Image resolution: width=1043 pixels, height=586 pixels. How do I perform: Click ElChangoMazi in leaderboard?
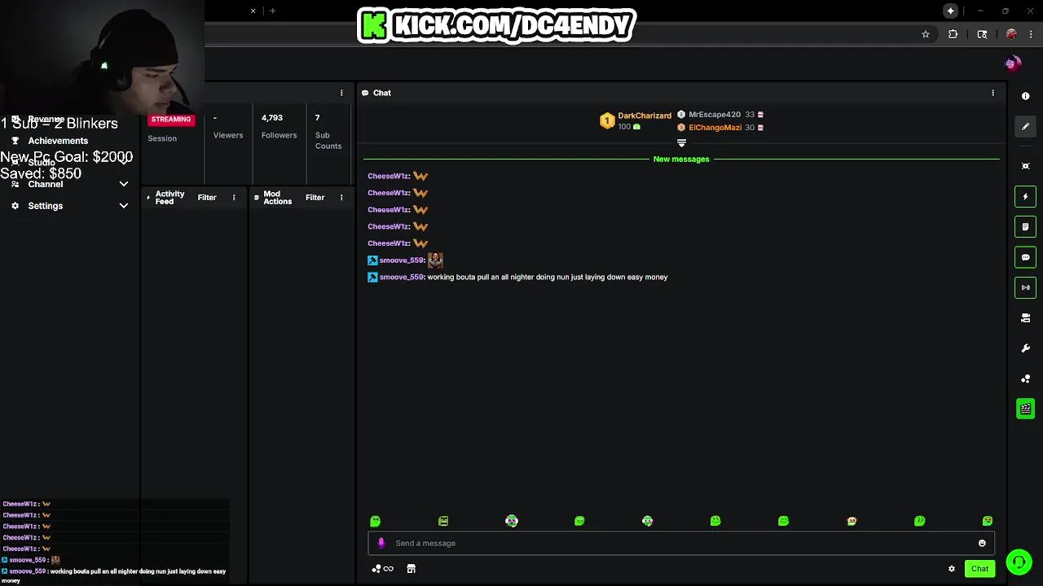[x=715, y=128]
